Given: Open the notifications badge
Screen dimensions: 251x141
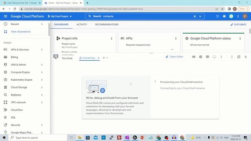Looking at the screenshot, I should (x=231, y=16).
